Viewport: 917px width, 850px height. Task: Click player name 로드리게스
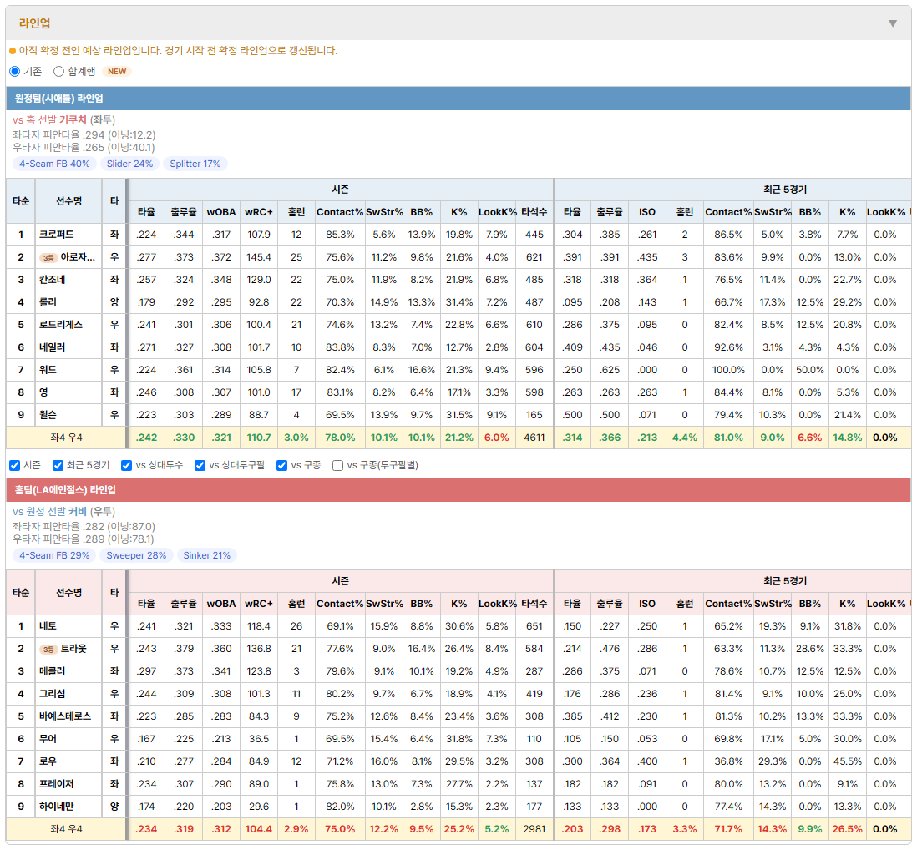(x=61, y=325)
